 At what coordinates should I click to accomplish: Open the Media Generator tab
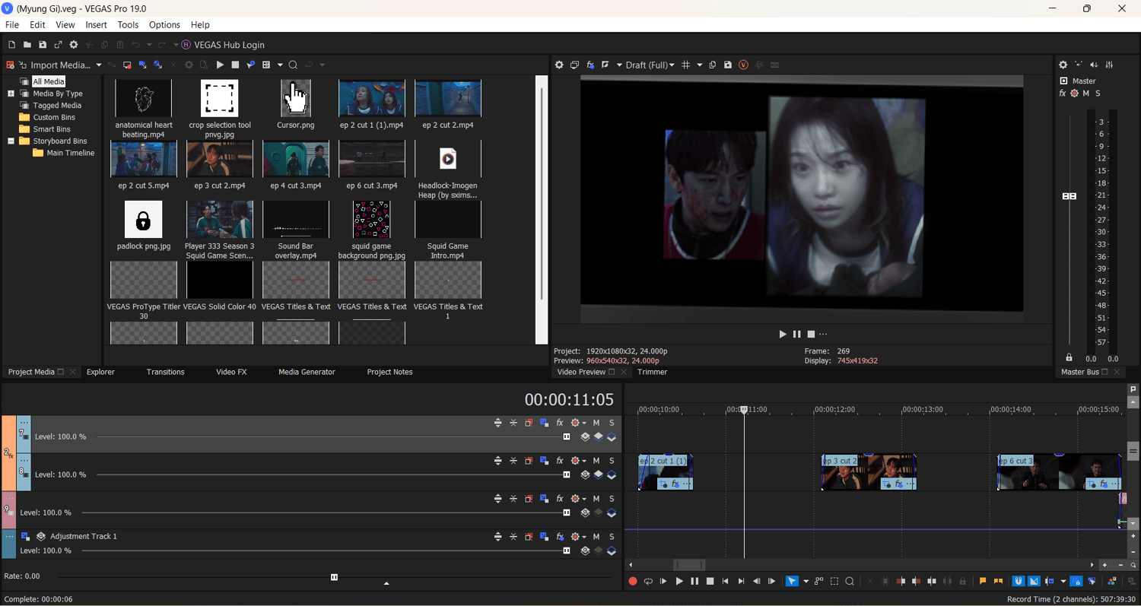307,372
